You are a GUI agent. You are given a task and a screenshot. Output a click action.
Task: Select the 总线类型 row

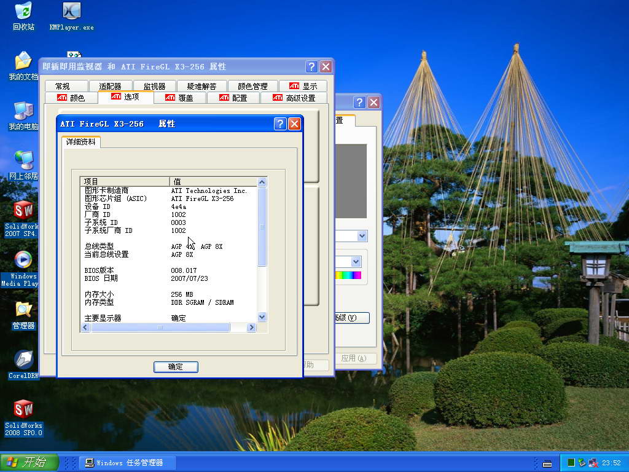click(168, 246)
